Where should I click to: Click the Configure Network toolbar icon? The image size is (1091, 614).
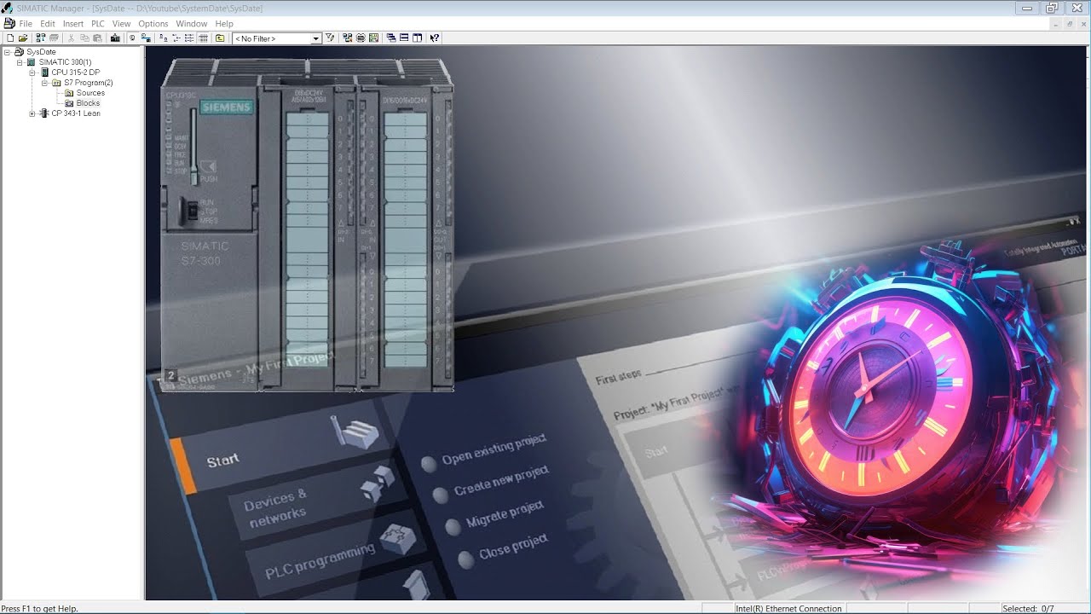[x=347, y=38]
